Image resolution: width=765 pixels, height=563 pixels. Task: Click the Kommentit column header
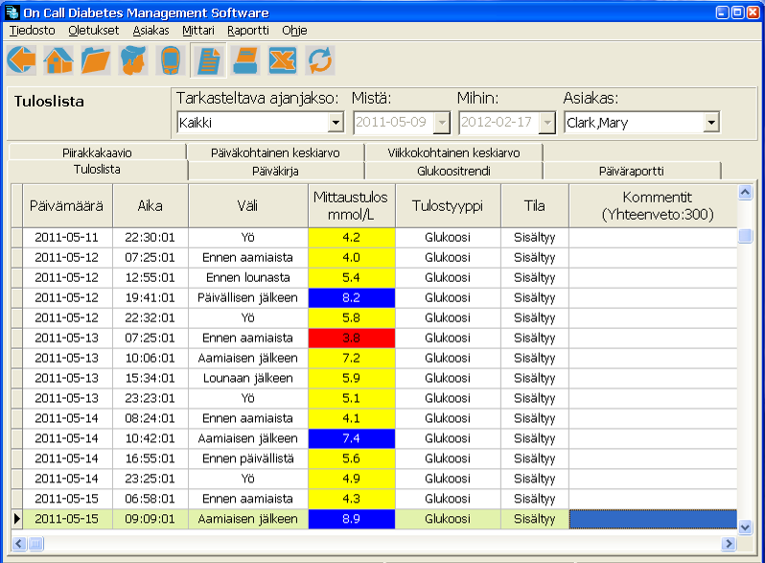653,206
